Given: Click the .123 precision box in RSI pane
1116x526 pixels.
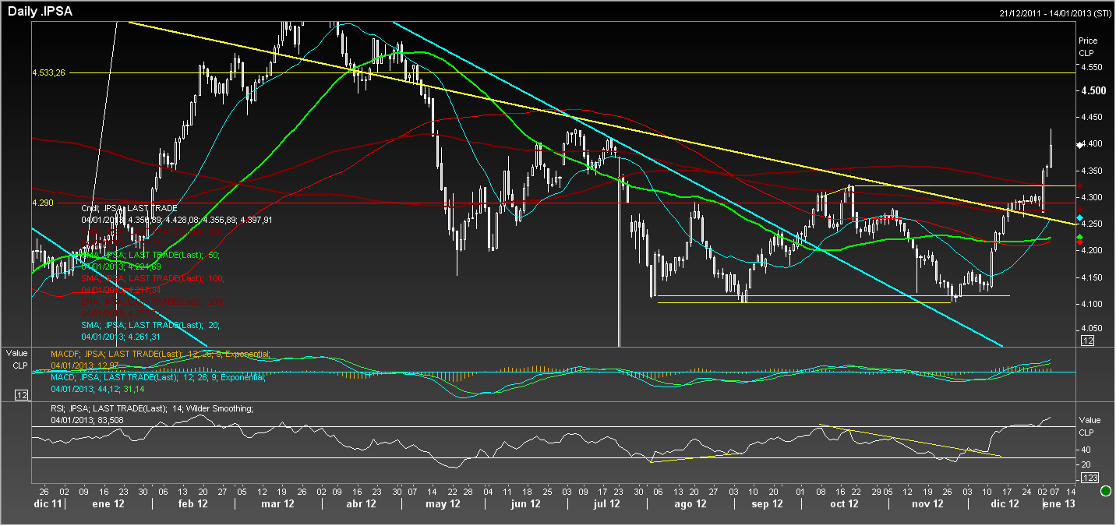Looking at the screenshot, I should coord(1090,477).
